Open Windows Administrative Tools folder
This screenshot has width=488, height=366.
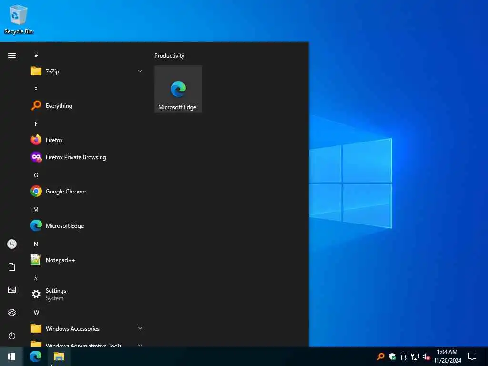pyautogui.click(x=87, y=343)
